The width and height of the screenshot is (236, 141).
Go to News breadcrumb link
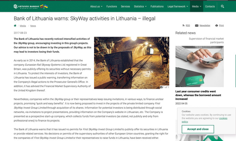[33, 26]
